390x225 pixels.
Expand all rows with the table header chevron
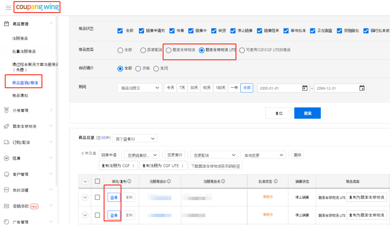click(85, 182)
